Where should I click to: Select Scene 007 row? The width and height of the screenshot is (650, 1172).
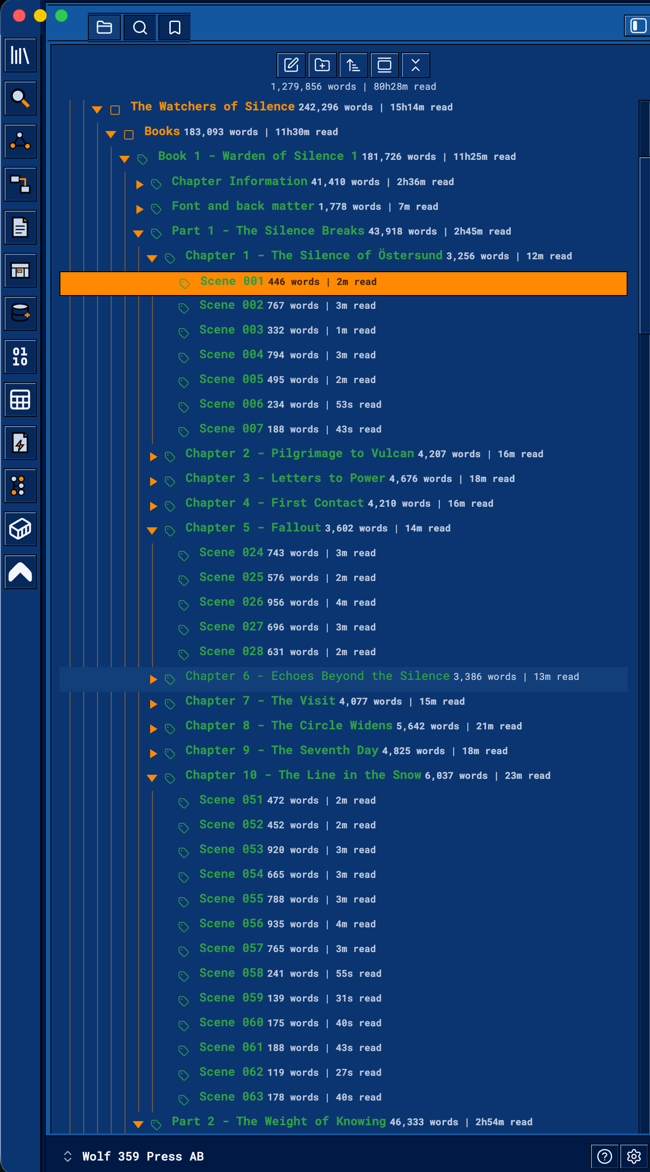(x=343, y=429)
